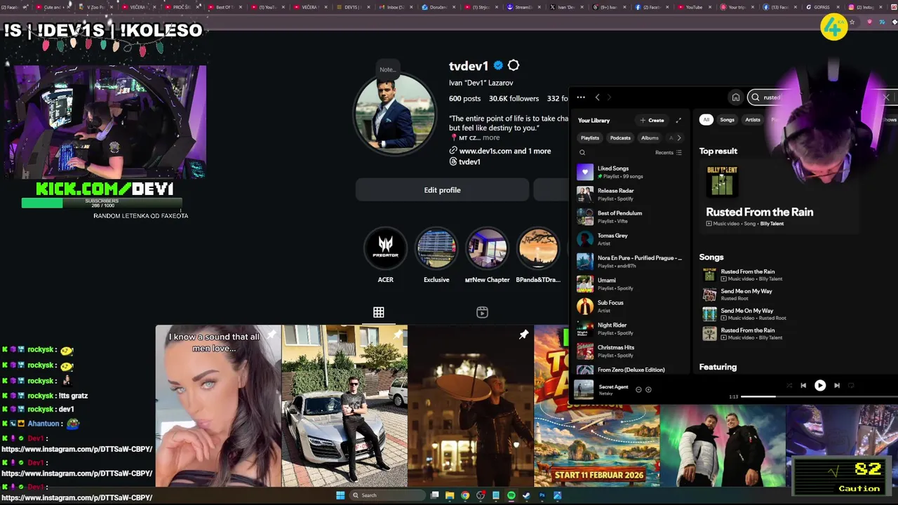Expand Your Library to full view
The image size is (898, 505).
678,120
